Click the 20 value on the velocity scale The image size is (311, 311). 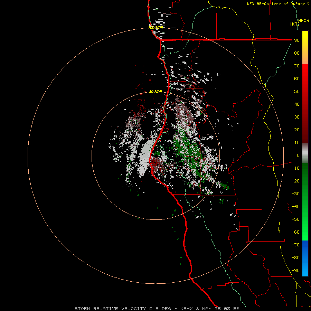click(297, 130)
